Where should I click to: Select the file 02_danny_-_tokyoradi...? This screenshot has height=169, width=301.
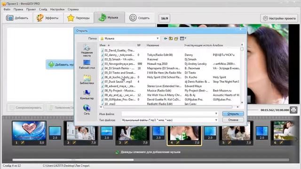118,55
